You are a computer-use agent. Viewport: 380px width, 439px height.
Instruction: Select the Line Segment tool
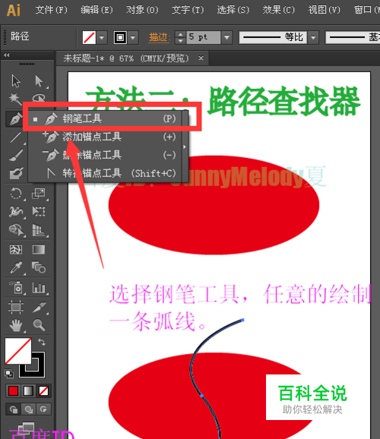[x=16, y=137]
